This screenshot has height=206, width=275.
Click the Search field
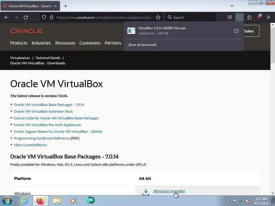point(191,17)
